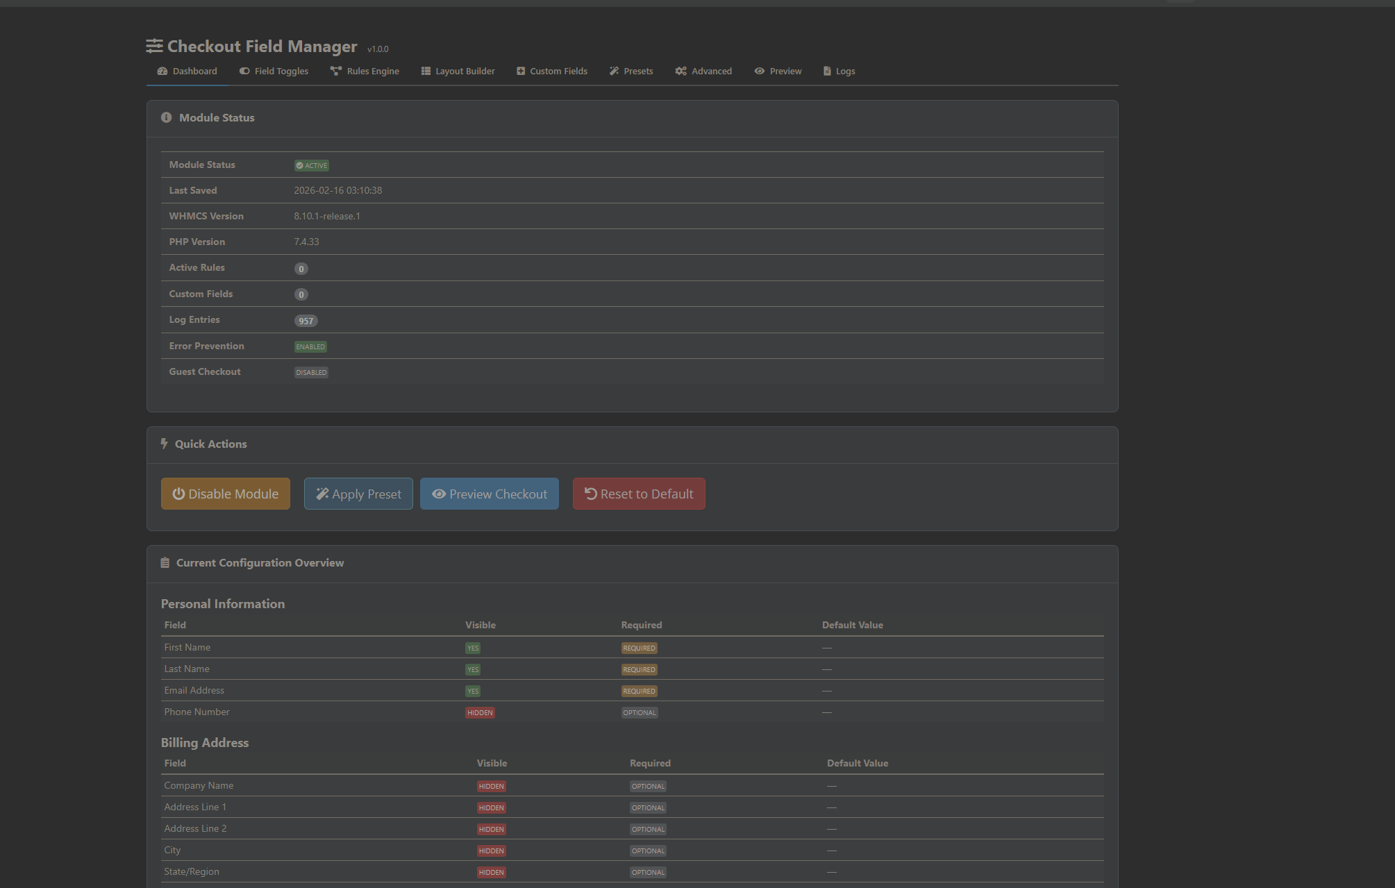Click the ACTIVE module status badge
1395x888 pixels.
[x=312, y=165]
